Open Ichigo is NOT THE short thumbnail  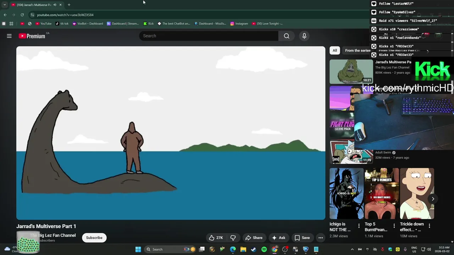click(347, 193)
